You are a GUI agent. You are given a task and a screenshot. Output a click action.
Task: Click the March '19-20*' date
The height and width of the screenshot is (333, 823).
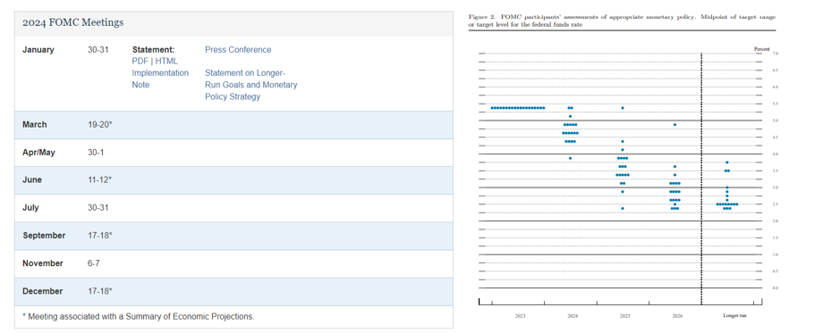(100, 125)
